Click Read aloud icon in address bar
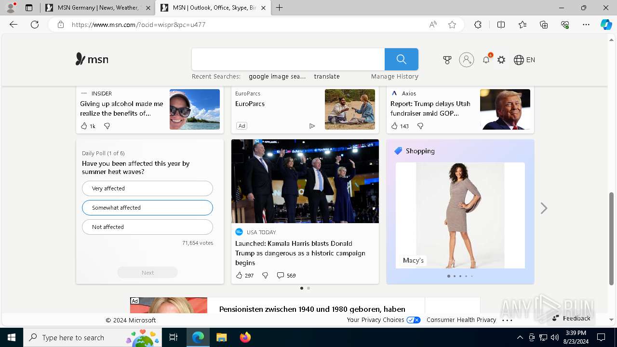Viewport: 617px width, 347px height. pos(433,25)
